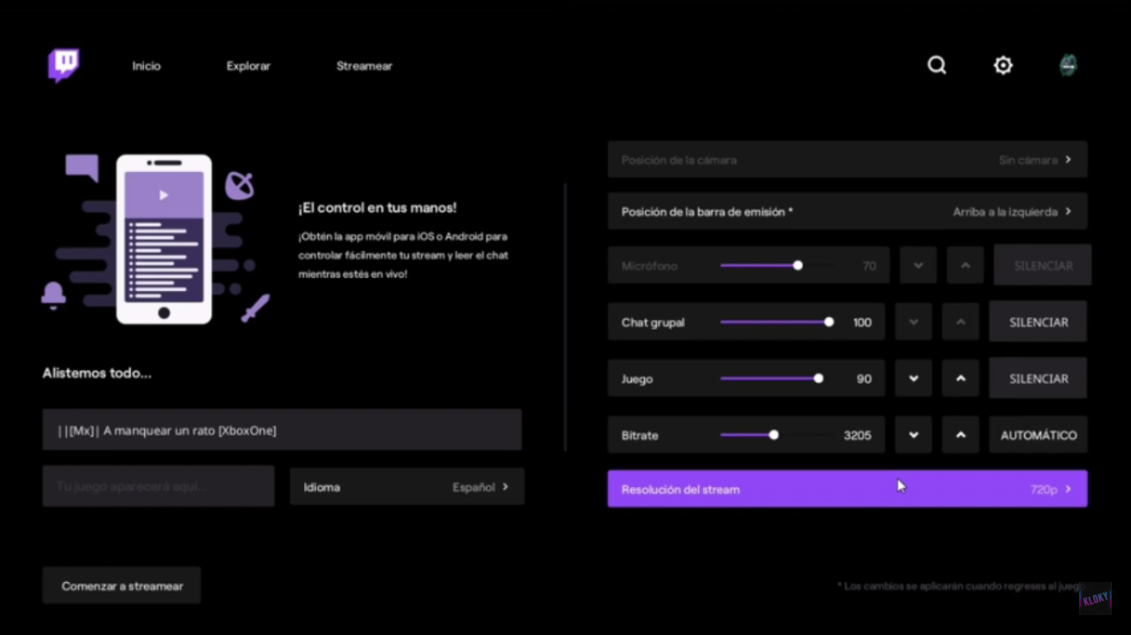1131x635 pixels.
Task: Adjust the Juego volume slider
Action: click(x=777, y=379)
